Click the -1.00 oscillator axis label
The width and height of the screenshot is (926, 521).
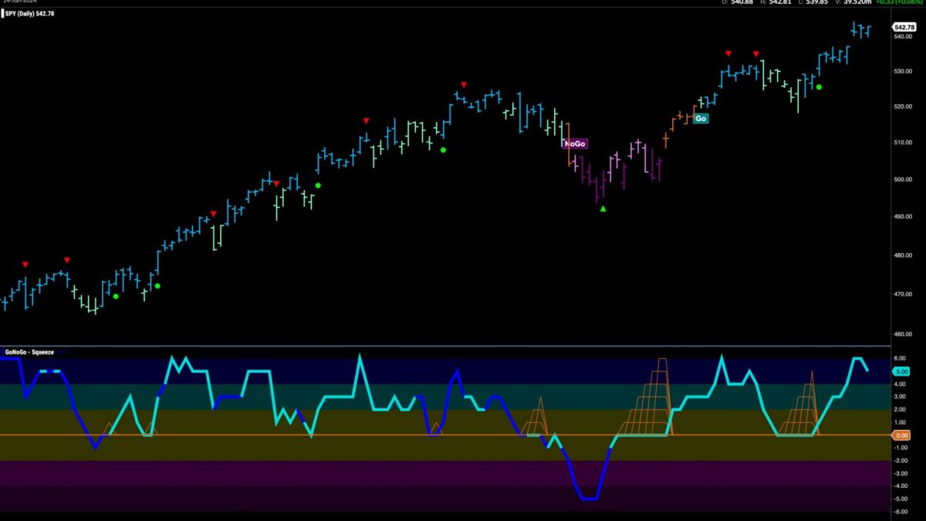tap(899, 448)
